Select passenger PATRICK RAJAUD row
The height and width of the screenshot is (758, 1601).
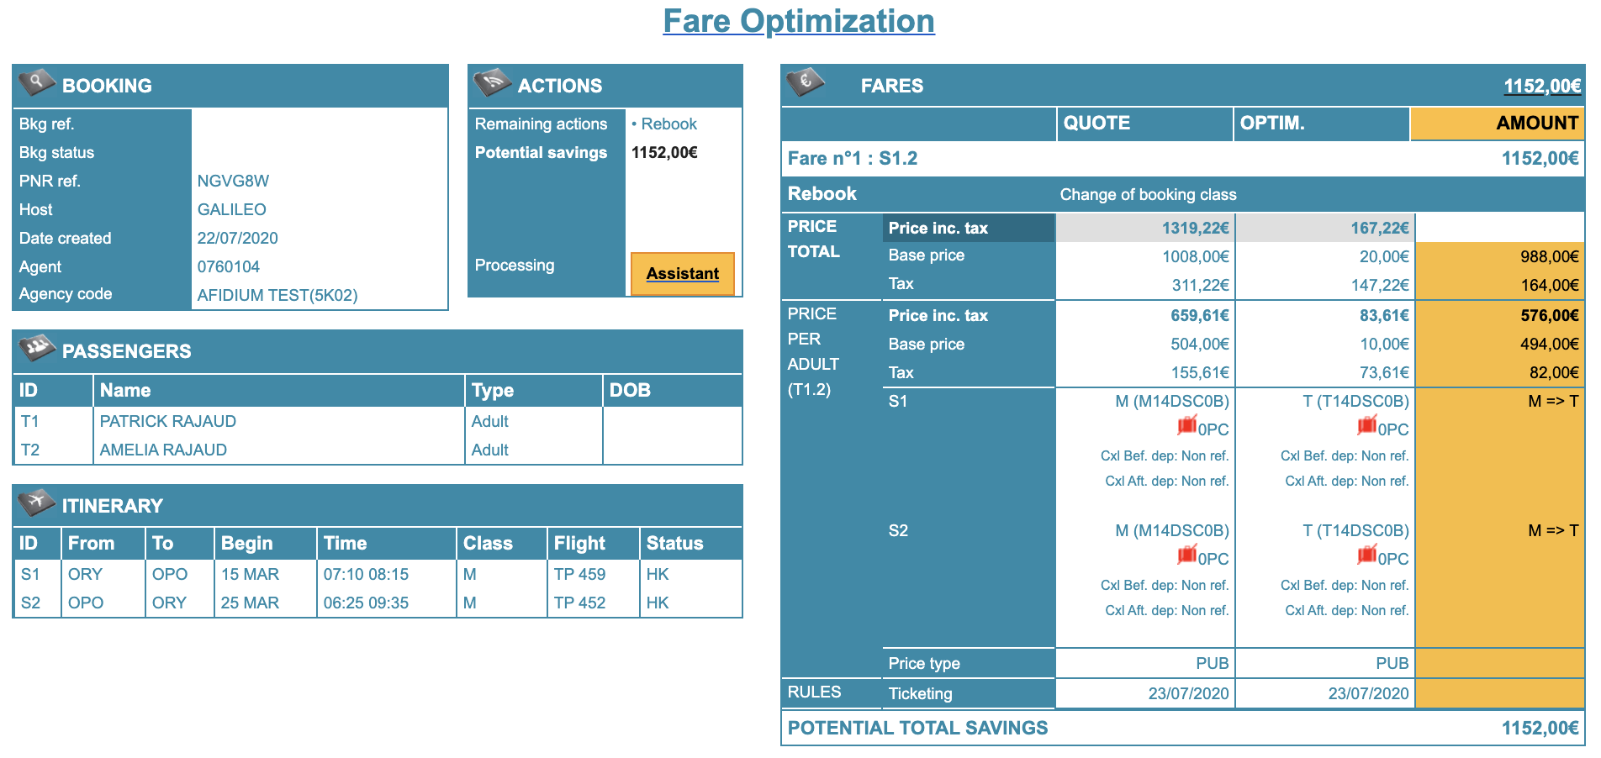[167, 422]
